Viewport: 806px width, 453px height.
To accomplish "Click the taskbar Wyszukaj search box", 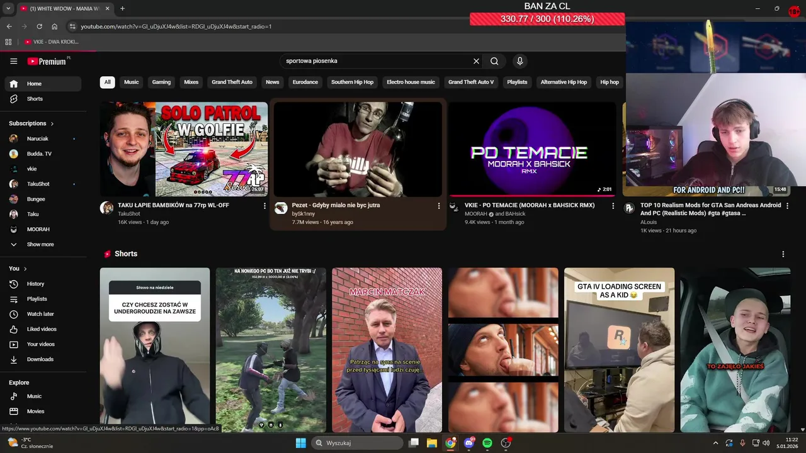I will [x=358, y=443].
